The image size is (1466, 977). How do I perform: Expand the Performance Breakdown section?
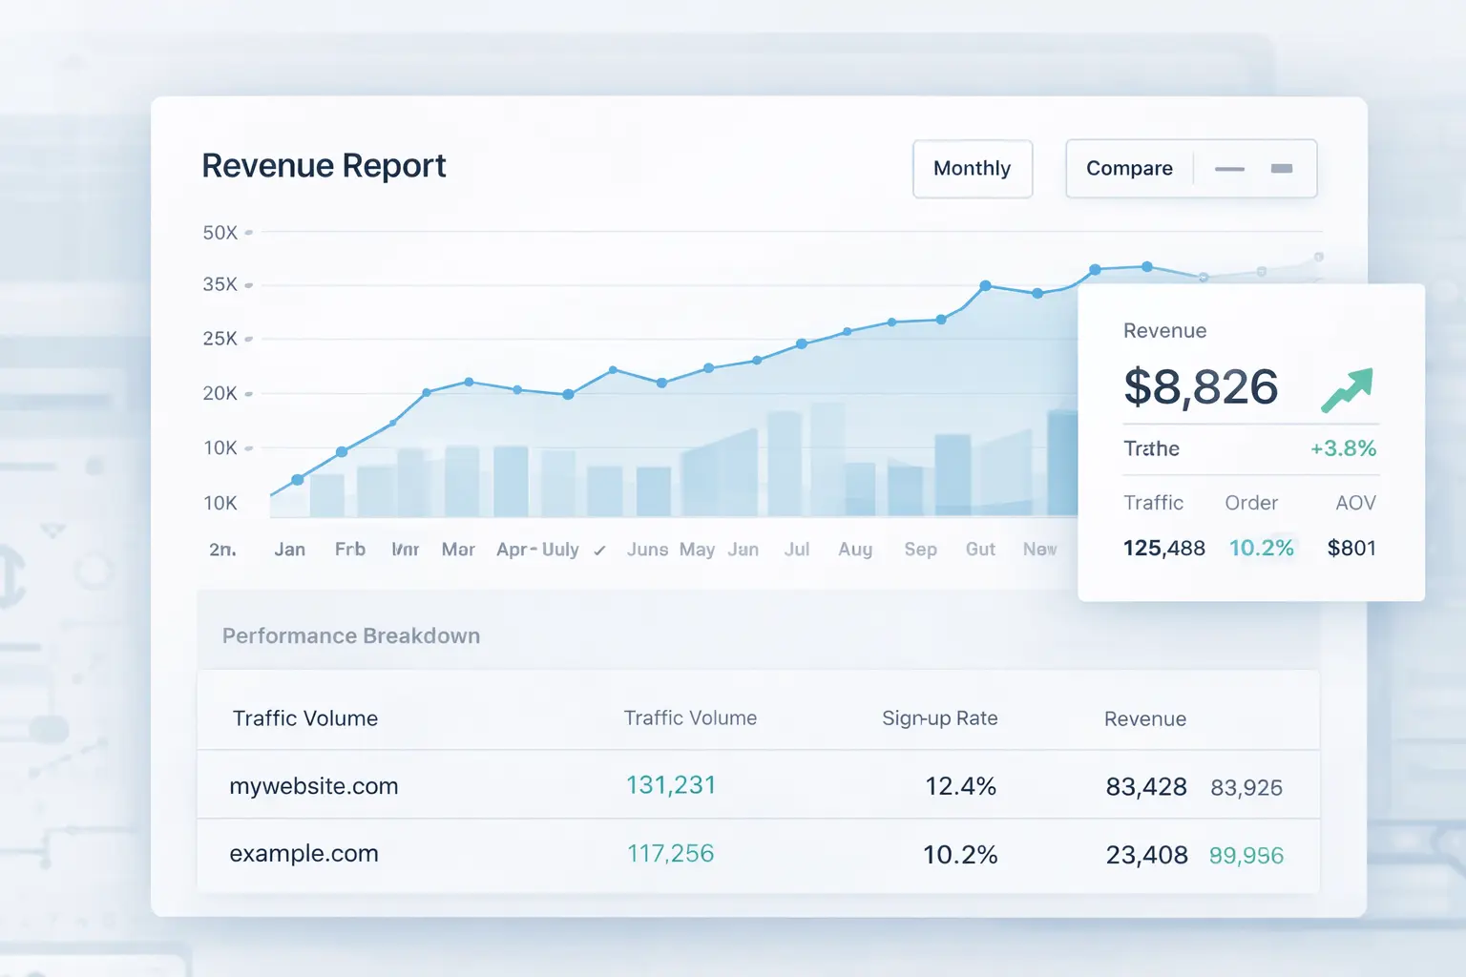pyautogui.click(x=350, y=635)
